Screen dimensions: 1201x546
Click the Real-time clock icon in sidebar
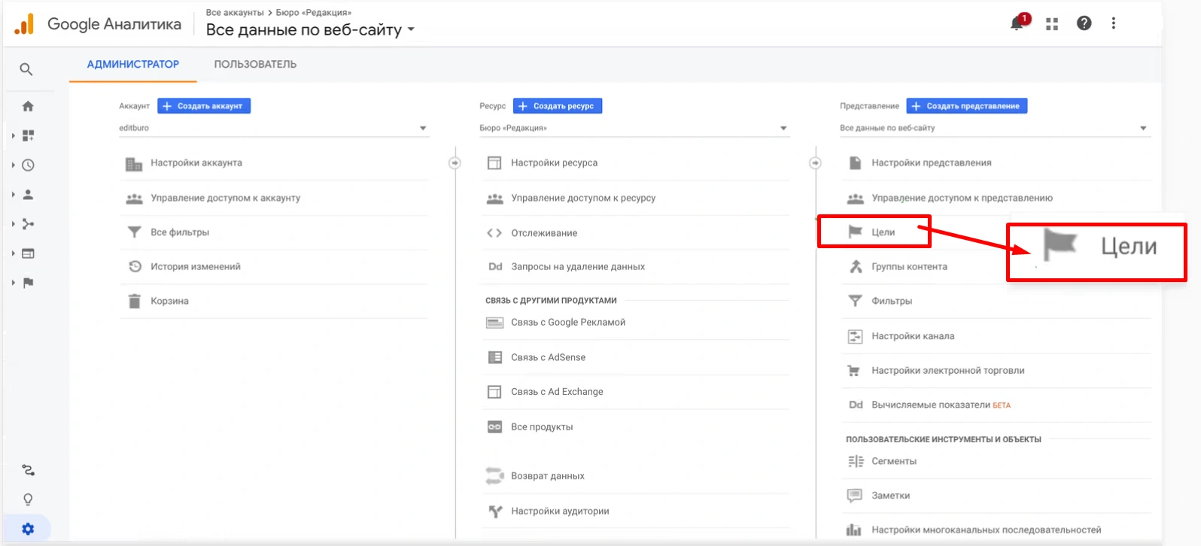pyautogui.click(x=28, y=165)
